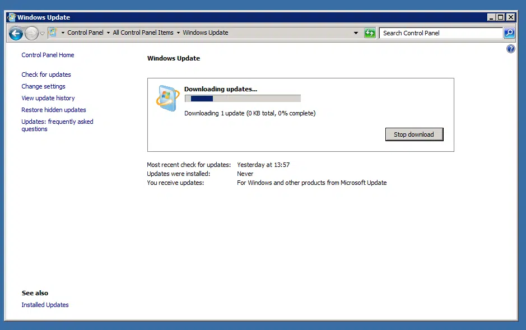Refresh the page with the green arrows button
Viewport: 526px width, 330px height.
(370, 33)
